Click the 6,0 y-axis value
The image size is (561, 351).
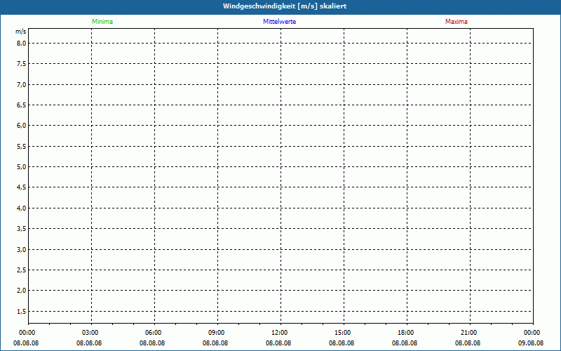(x=22, y=126)
